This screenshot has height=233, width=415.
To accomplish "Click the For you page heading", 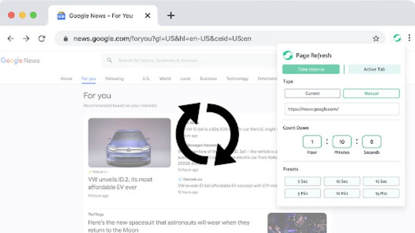I will (97, 96).
